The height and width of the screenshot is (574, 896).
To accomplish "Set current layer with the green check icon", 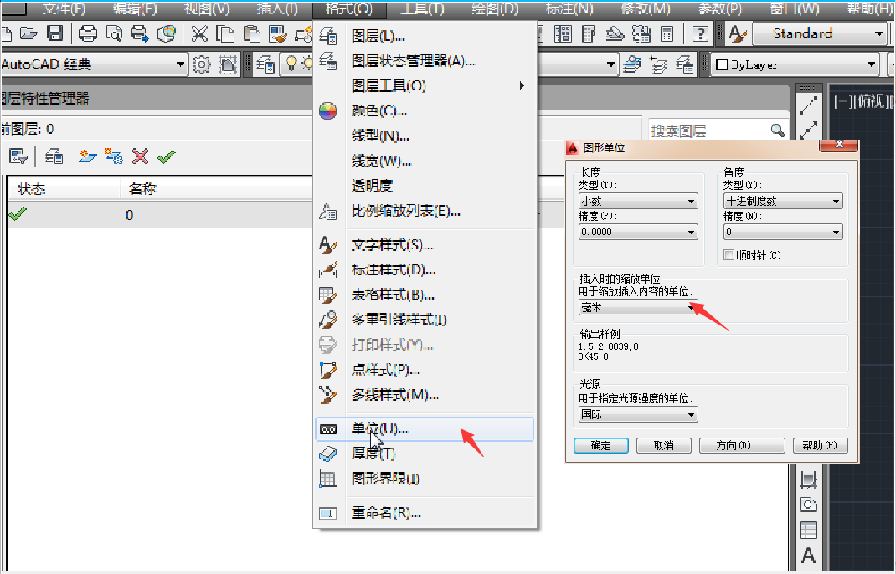I will pos(167,156).
